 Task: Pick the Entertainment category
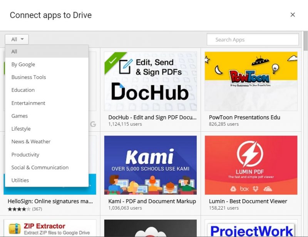47,103
